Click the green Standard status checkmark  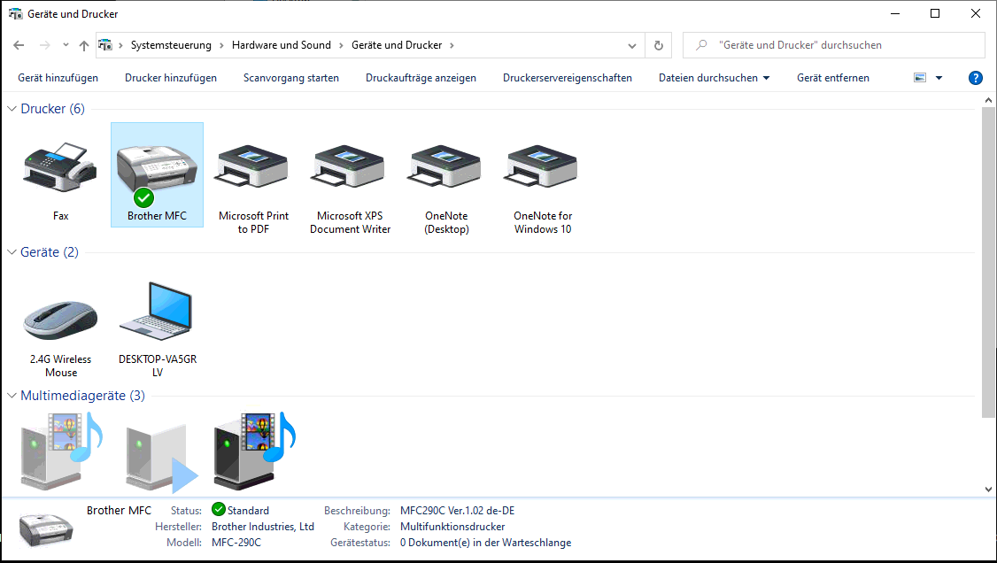click(x=219, y=510)
